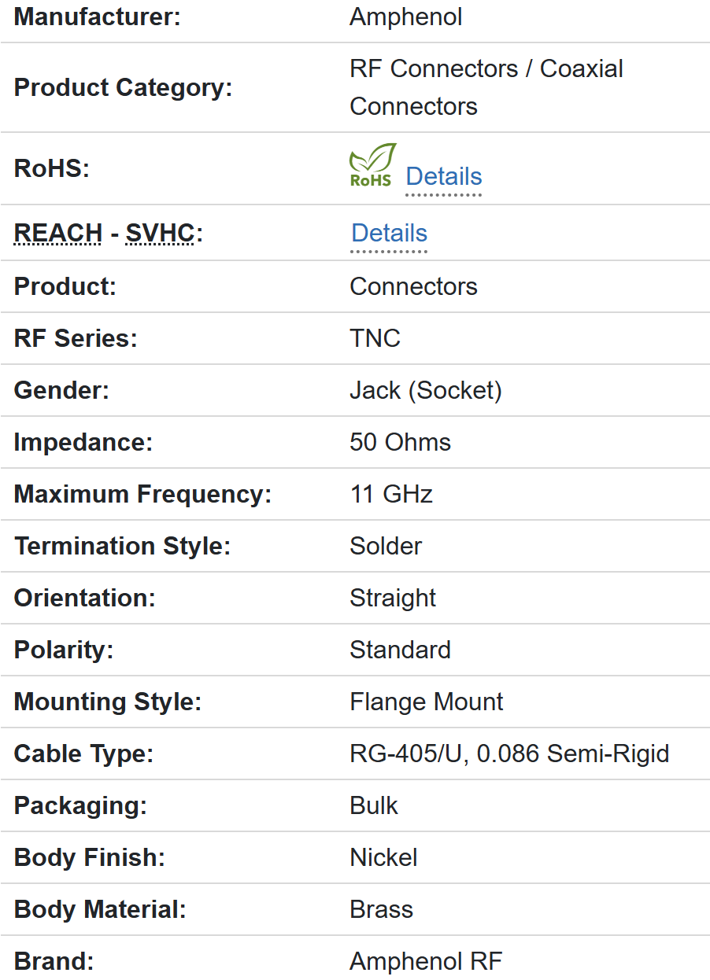This screenshot has width=710, height=980.
Task: Click the Bulk packaging value
Action: tap(374, 805)
